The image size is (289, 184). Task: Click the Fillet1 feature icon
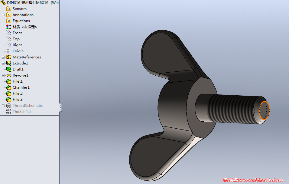coord(9,81)
